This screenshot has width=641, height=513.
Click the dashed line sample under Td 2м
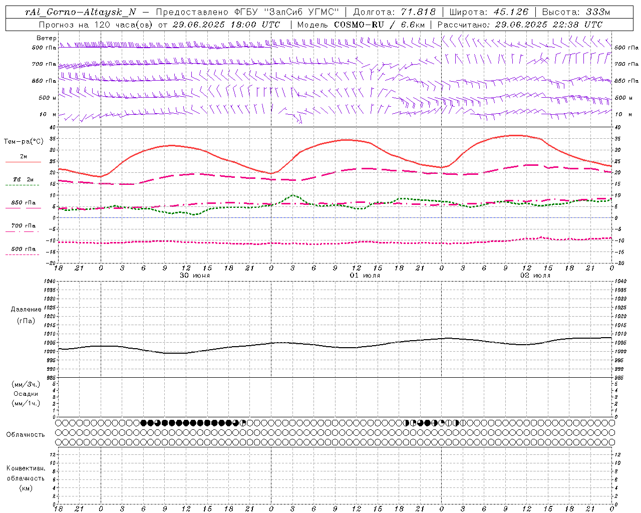[x=23, y=185]
